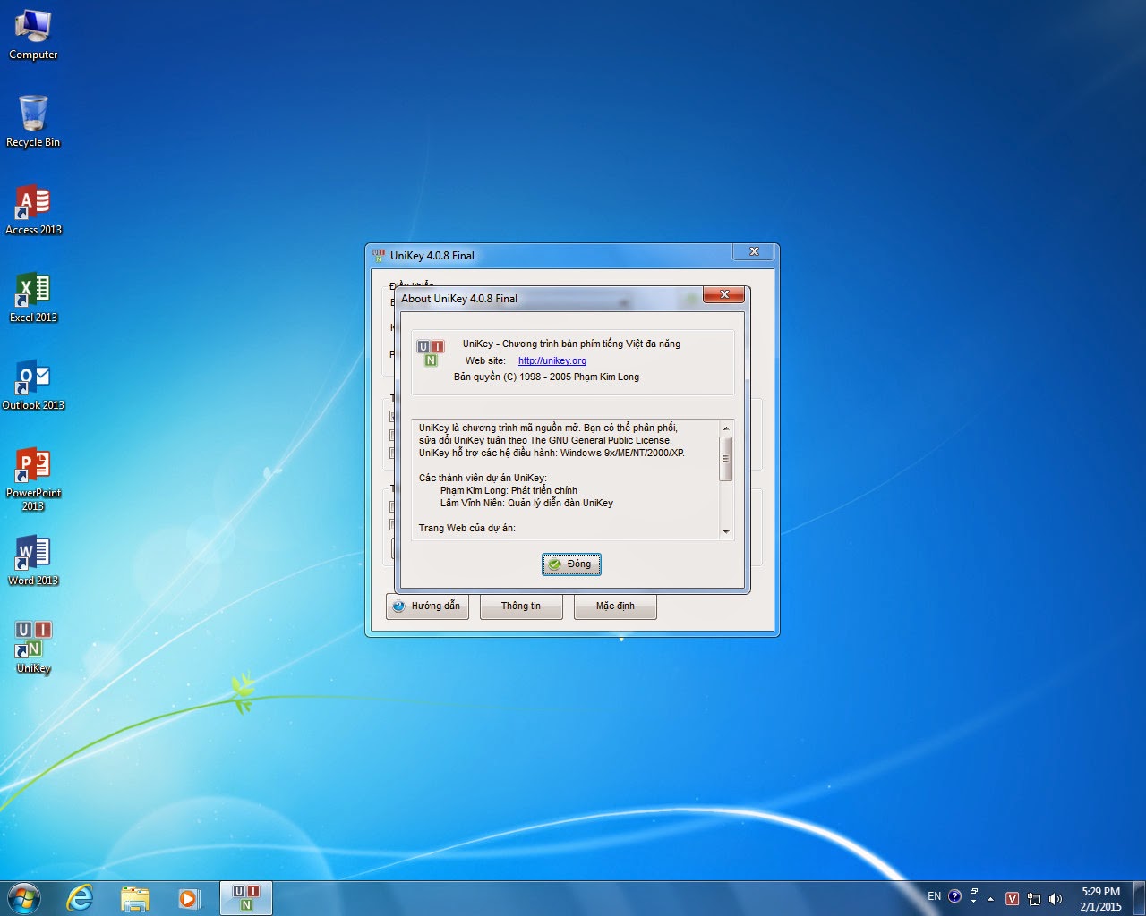Select the Word 2013 shortcut
This screenshot has height=916, width=1146.
[x=33, y=560]
